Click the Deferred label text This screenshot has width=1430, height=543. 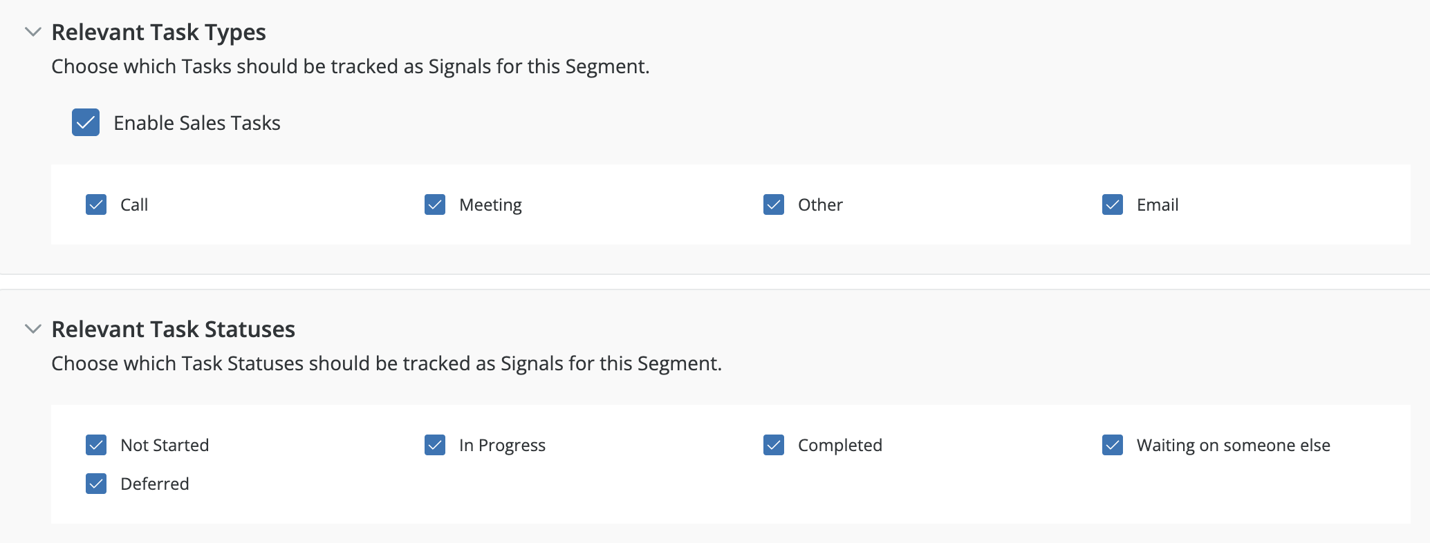154,484
